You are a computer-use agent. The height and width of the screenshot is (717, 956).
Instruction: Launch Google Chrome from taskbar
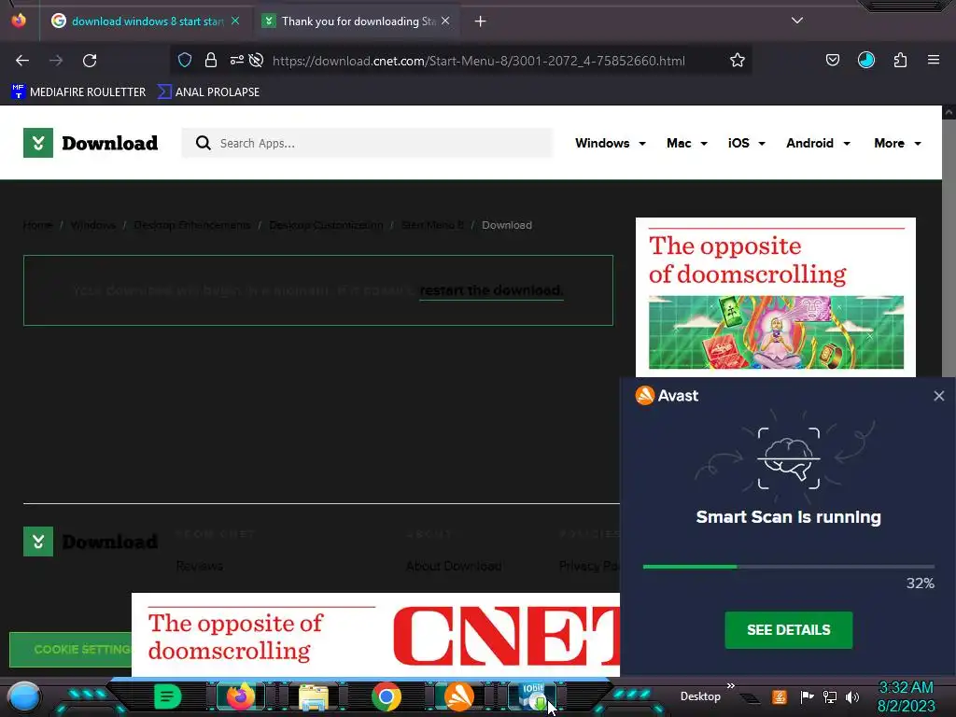(x=386, y=696)
